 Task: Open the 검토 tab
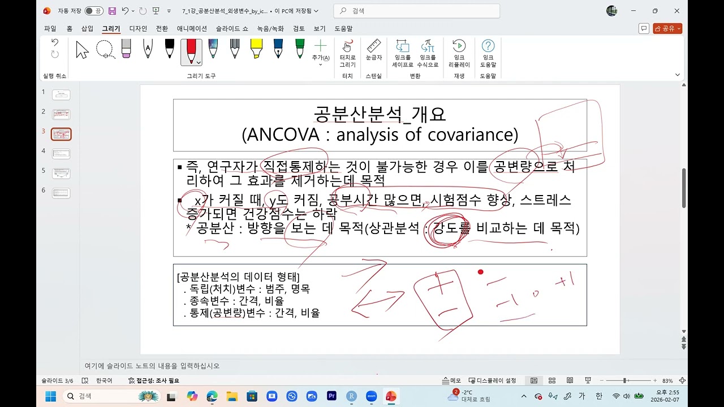point(299,28)
